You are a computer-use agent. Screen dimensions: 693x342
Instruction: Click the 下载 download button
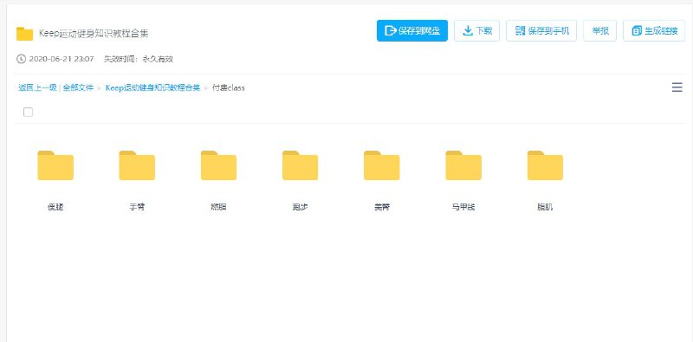pos(477,30)
